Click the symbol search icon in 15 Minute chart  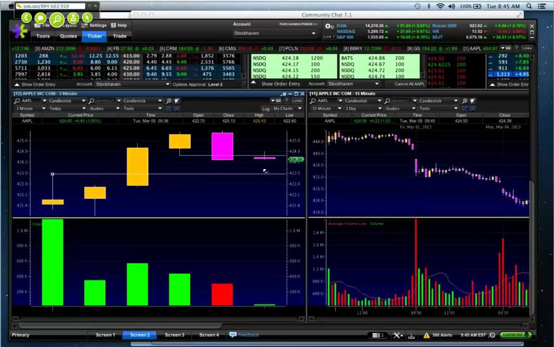click(313, 101)
